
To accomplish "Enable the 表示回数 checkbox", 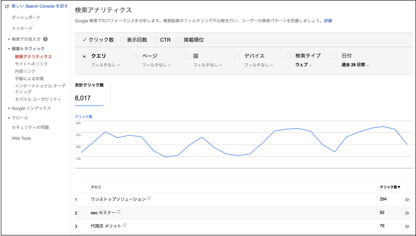I will (x=123, y=40).
